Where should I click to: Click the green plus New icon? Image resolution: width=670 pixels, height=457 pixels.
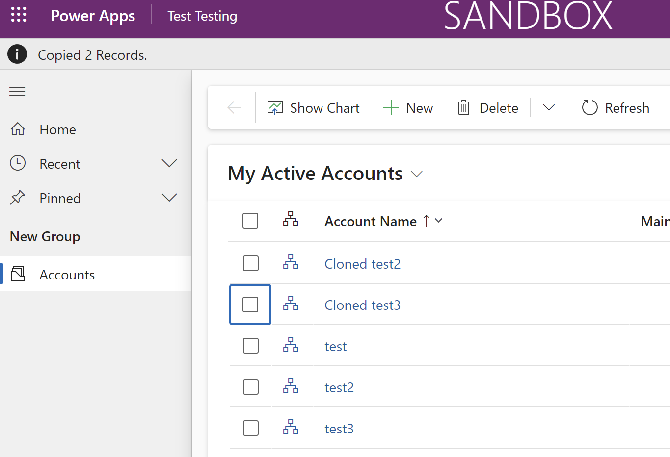[x=391, y=107]
